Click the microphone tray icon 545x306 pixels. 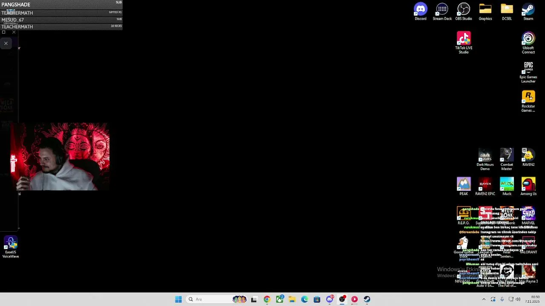pyautogui.click(x=502, y=299)
